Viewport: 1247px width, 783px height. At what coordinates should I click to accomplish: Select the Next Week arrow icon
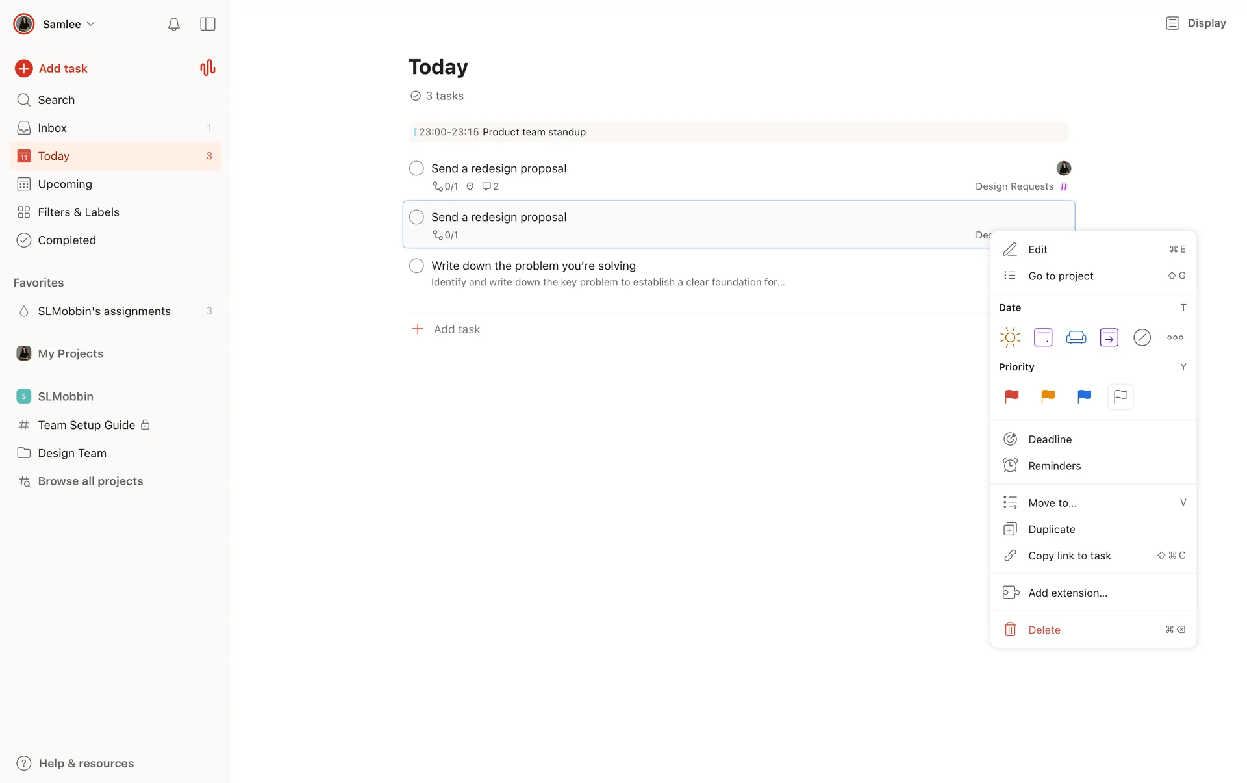click(1109, 337)
